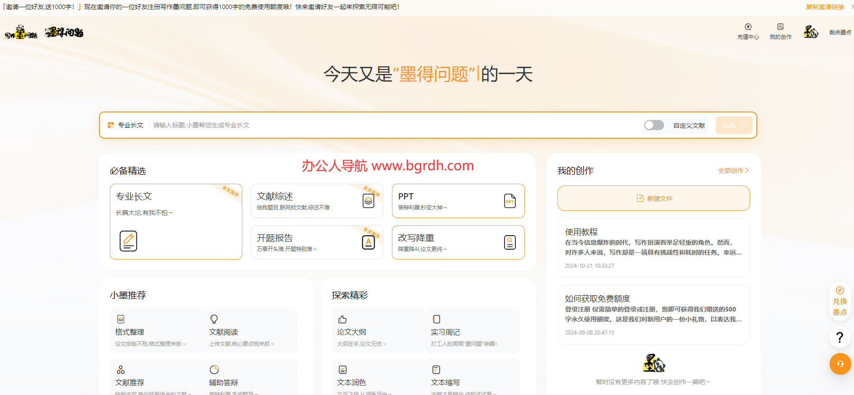
Task: Click the 专业长文 grid icon in search bar
Action: point(111,125)
